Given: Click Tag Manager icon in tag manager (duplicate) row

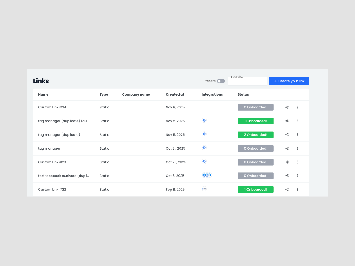Looking at the screenshot, I should click(204, 134).
